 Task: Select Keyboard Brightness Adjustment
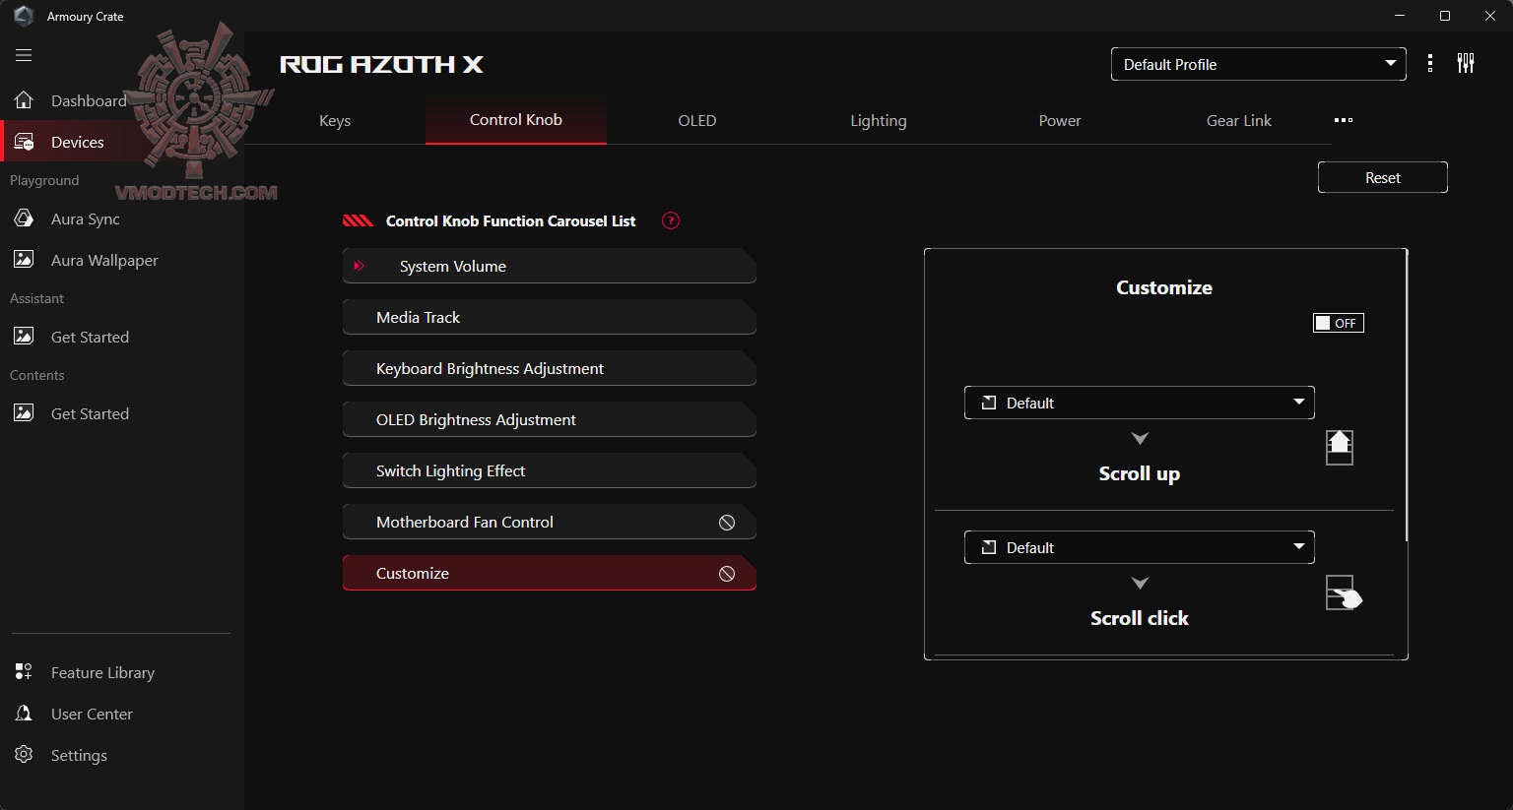pos(550,368)
